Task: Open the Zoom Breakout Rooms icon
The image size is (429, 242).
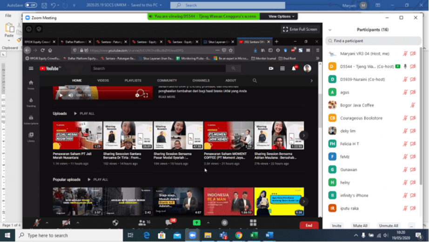Action: 253,223
